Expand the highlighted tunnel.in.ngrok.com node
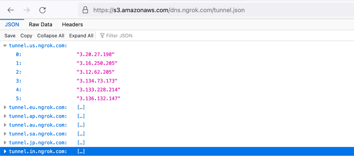 pos(5,151)
